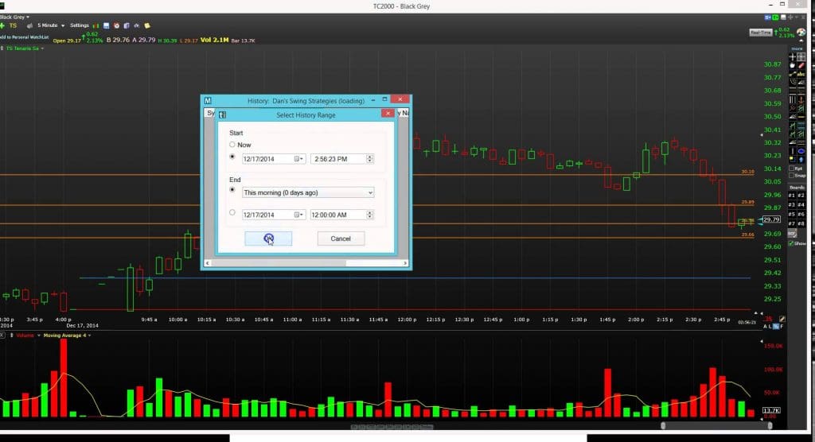The height and width of the screenshot is (442, 815).
Task: Click the red alarm clock alert icon
Action: [x=116, y=25]
